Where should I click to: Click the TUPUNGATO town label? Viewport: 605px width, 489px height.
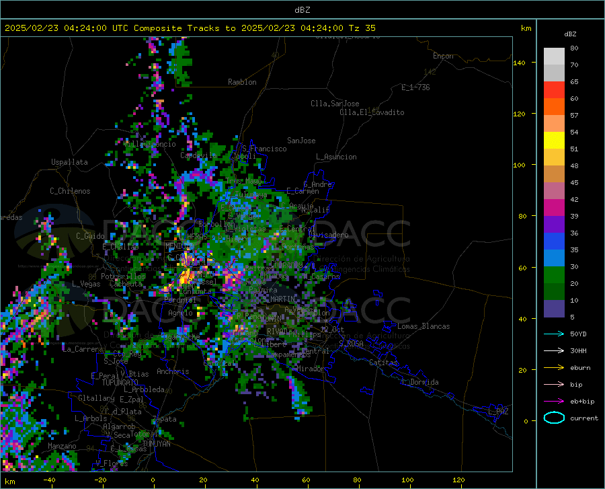click(x=120, y=383)
